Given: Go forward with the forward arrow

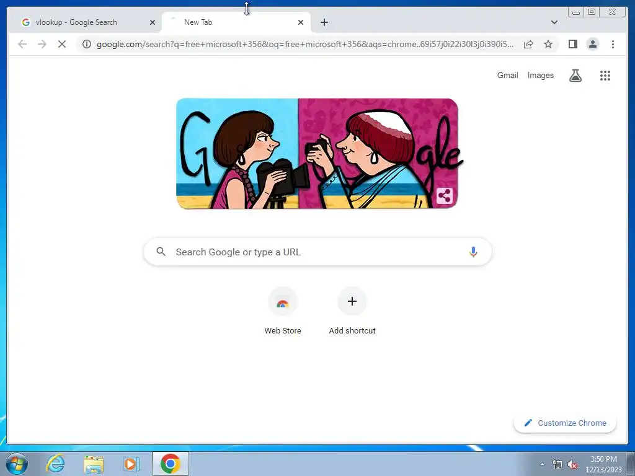Looking at the screenshot, I should tap(42, 44).
